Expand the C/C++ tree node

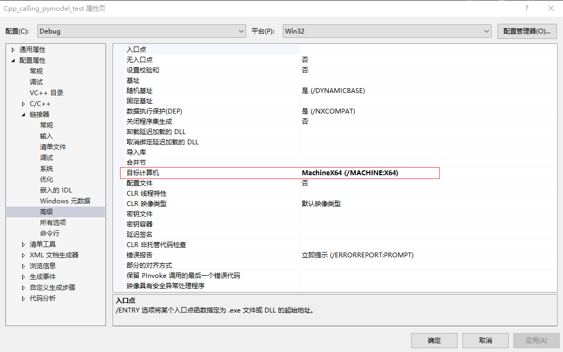[23, 104]
